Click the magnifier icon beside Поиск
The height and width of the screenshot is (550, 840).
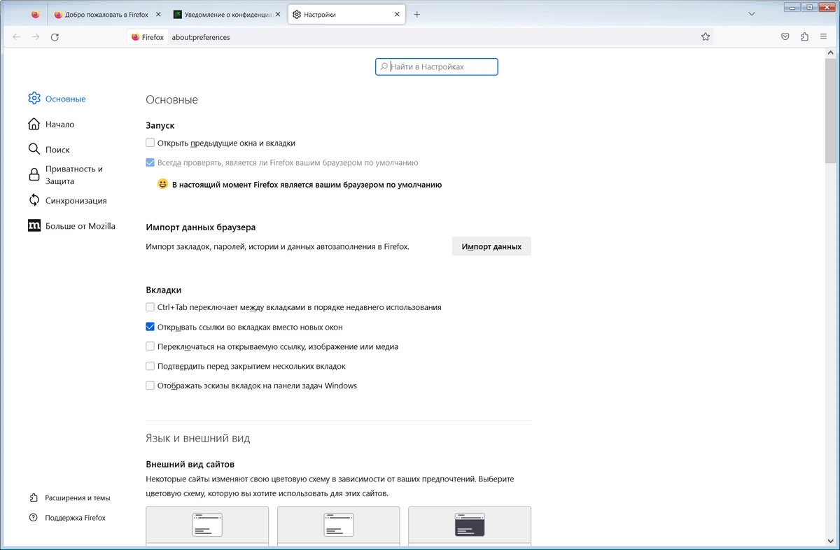[34, 149]
